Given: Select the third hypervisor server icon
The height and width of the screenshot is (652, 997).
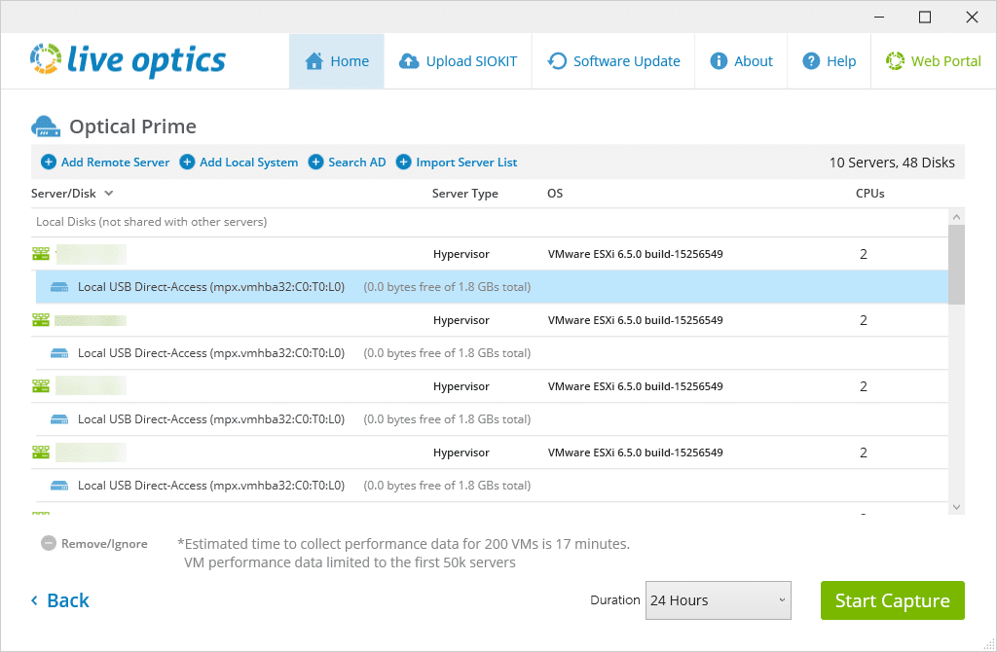Looking at the screenshot, I should [x=41, y=386].
